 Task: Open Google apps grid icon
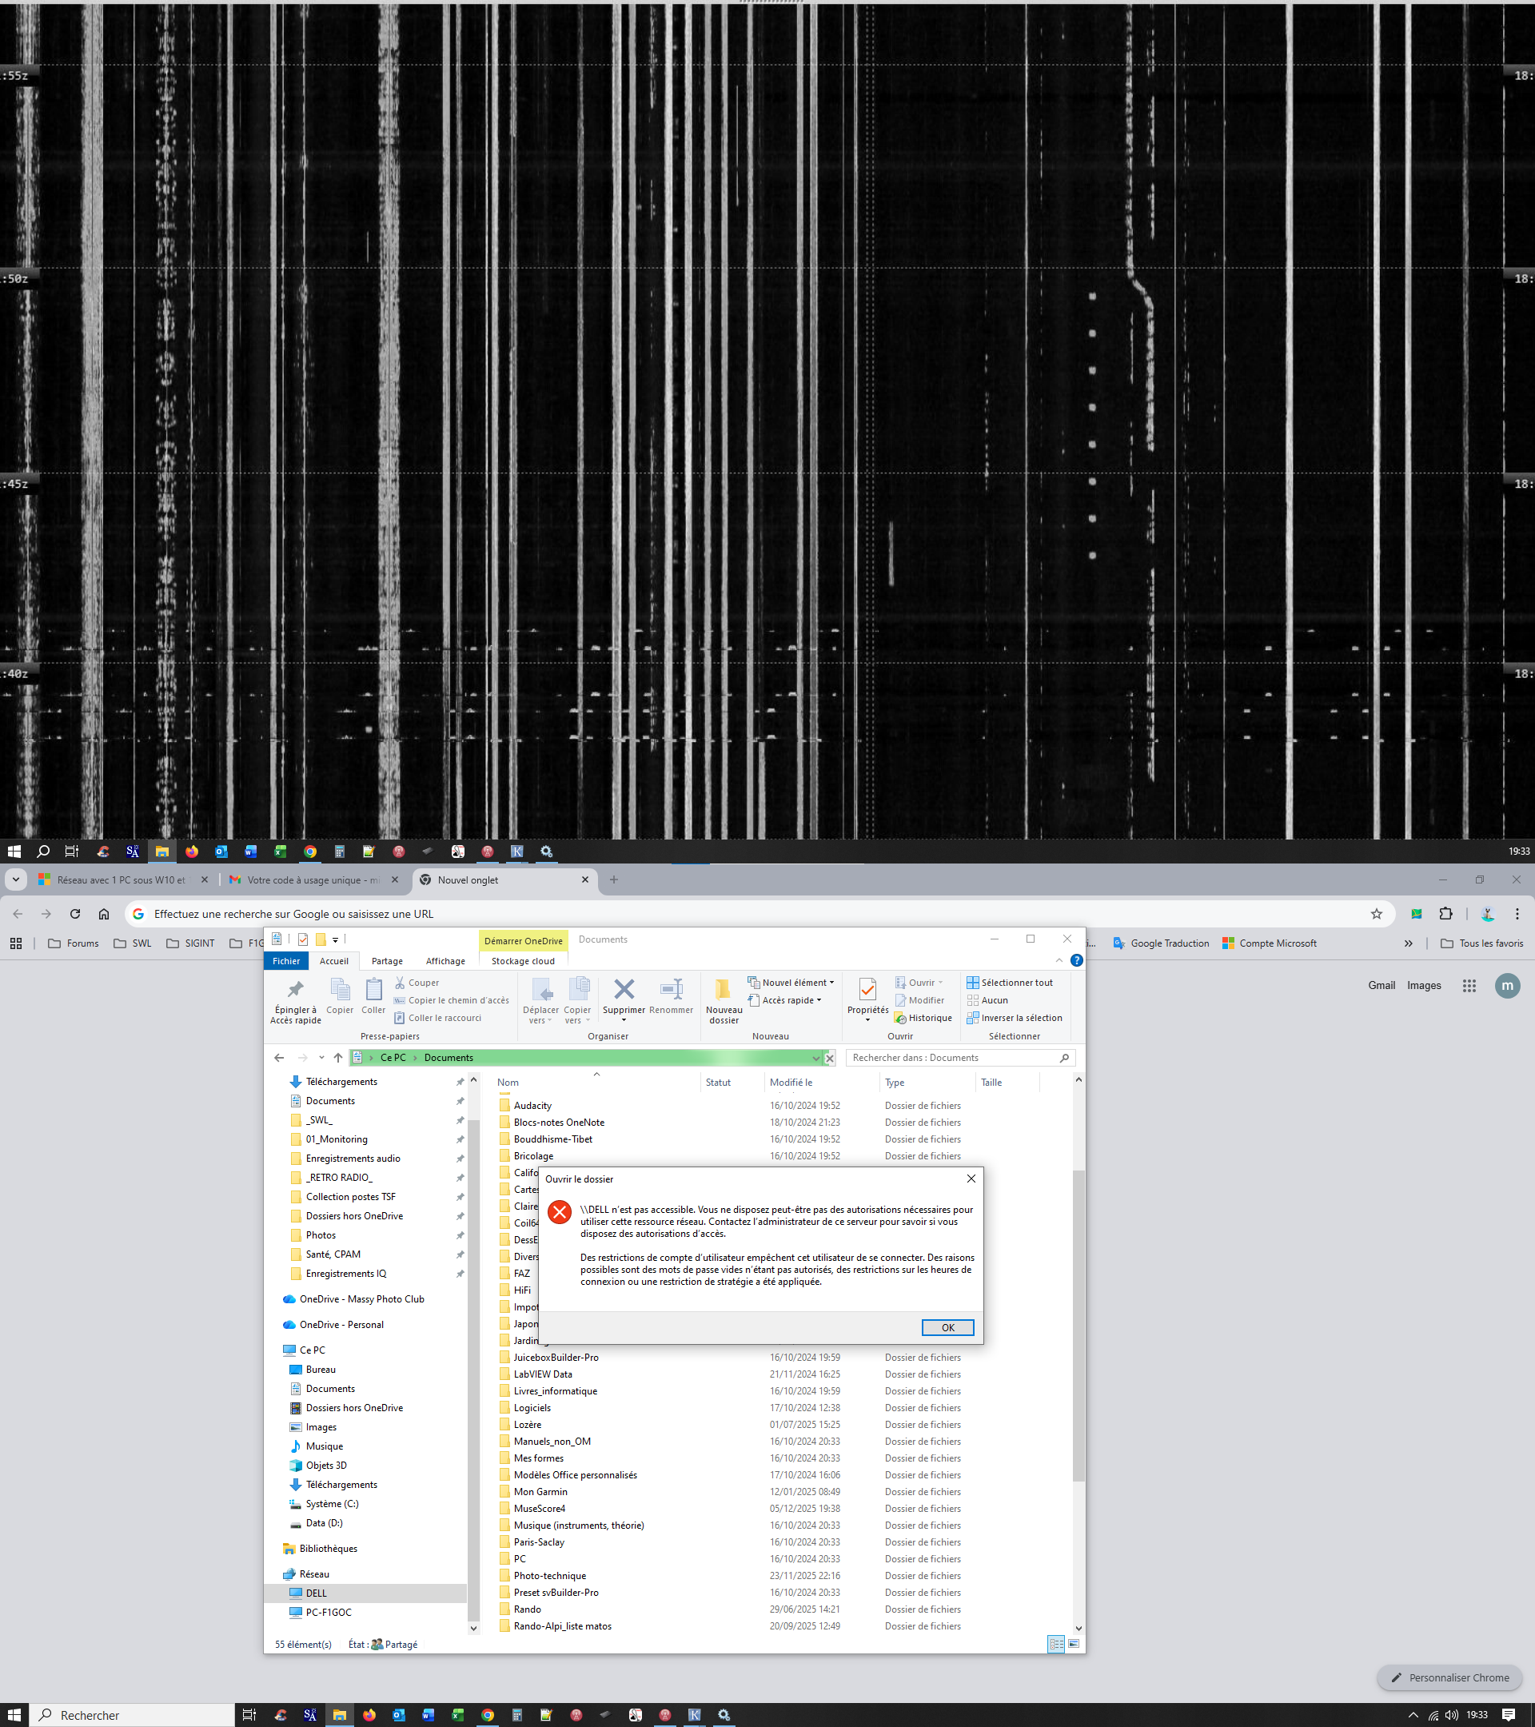point(1469,985)
